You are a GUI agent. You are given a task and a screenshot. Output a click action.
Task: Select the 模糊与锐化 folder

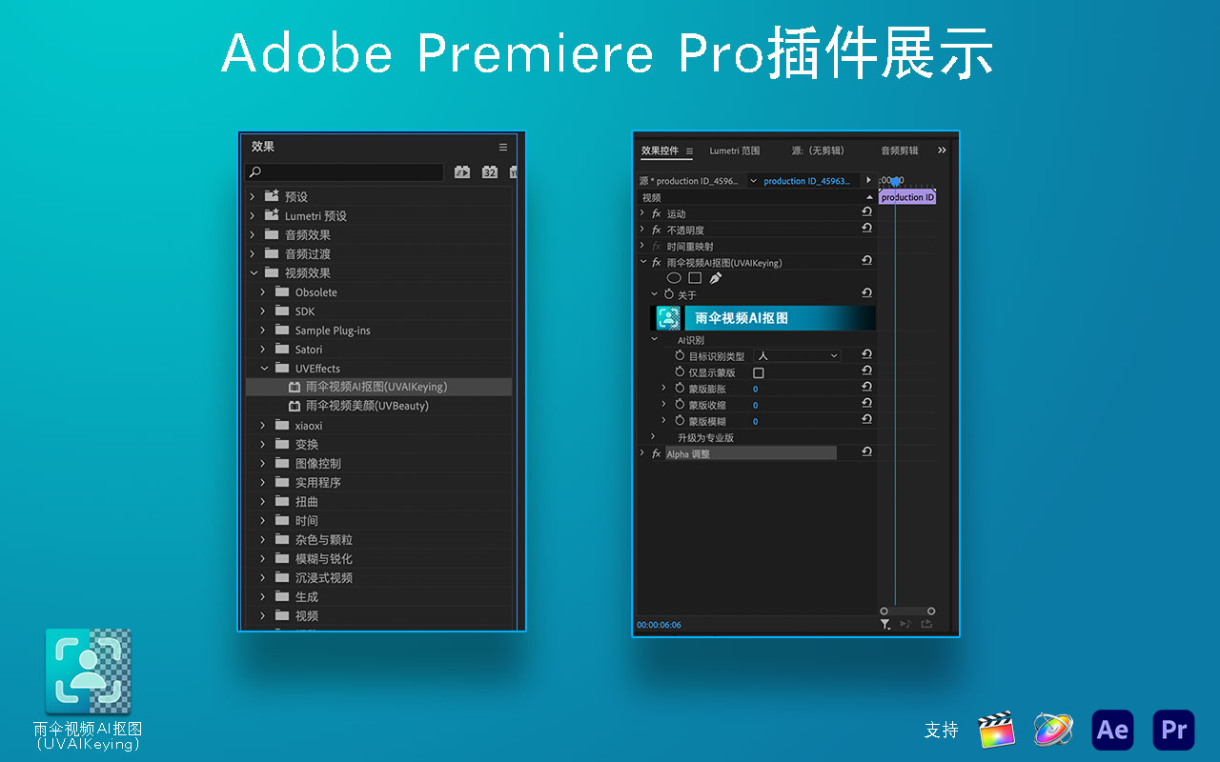(x=324, y=558)
